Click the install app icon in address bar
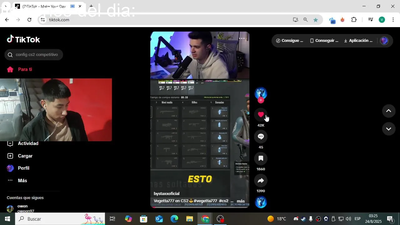The width and height of the screenshot is (400, 225). point(295,20)
